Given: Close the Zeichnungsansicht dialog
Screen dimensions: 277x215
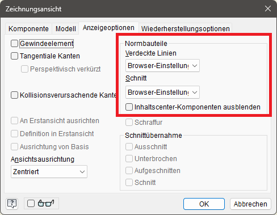Looking at the screenshot, I should (268, 9).
